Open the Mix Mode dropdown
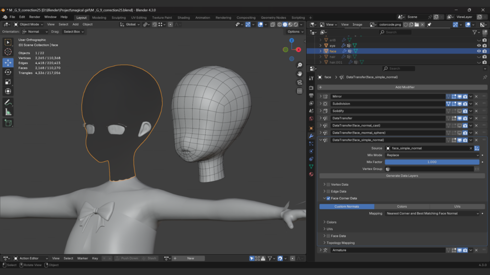Image resolution: width=490 pixels, height=275 pixels. (x=432, y=155)
